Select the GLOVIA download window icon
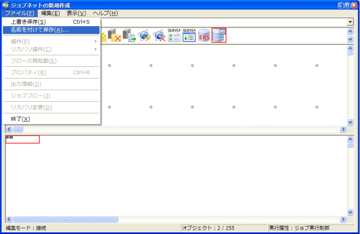This screenshot has width=360, height=234. [x=189, y=35]
